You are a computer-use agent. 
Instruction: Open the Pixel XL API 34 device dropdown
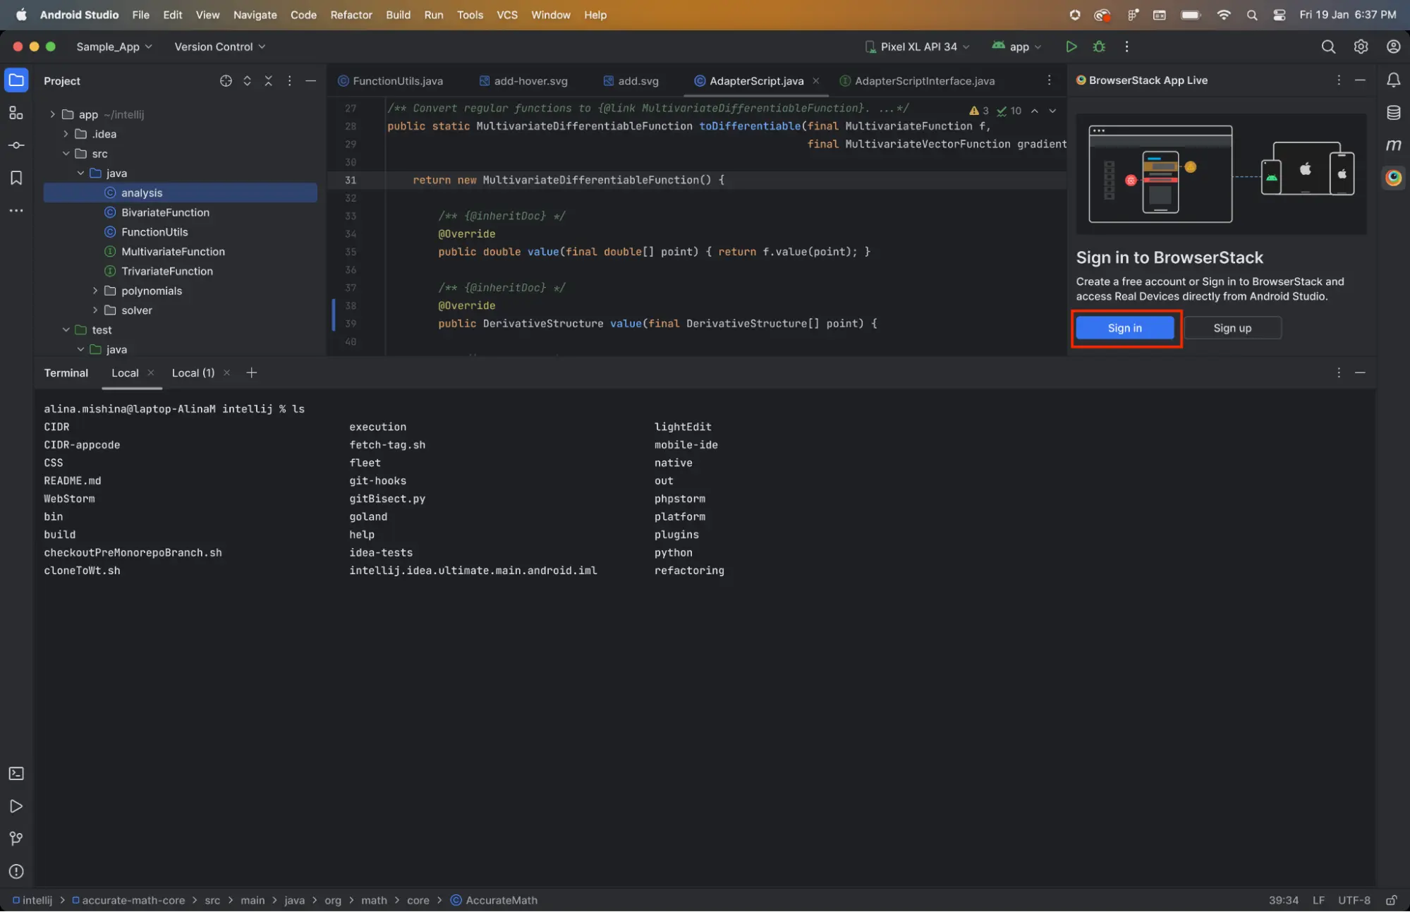(x=918, y=47)
